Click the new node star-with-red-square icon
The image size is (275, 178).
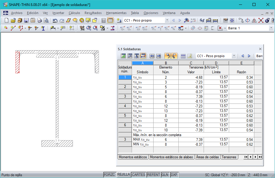click(6, 28)
